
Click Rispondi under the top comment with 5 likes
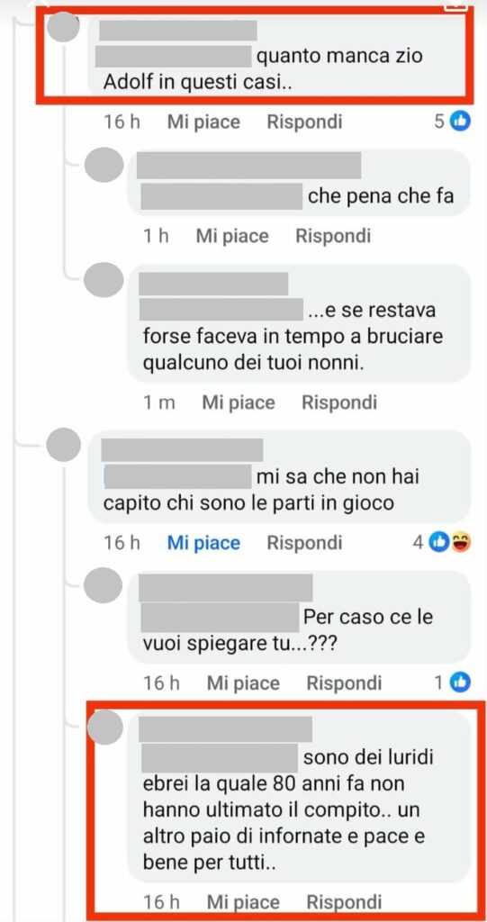304,122
